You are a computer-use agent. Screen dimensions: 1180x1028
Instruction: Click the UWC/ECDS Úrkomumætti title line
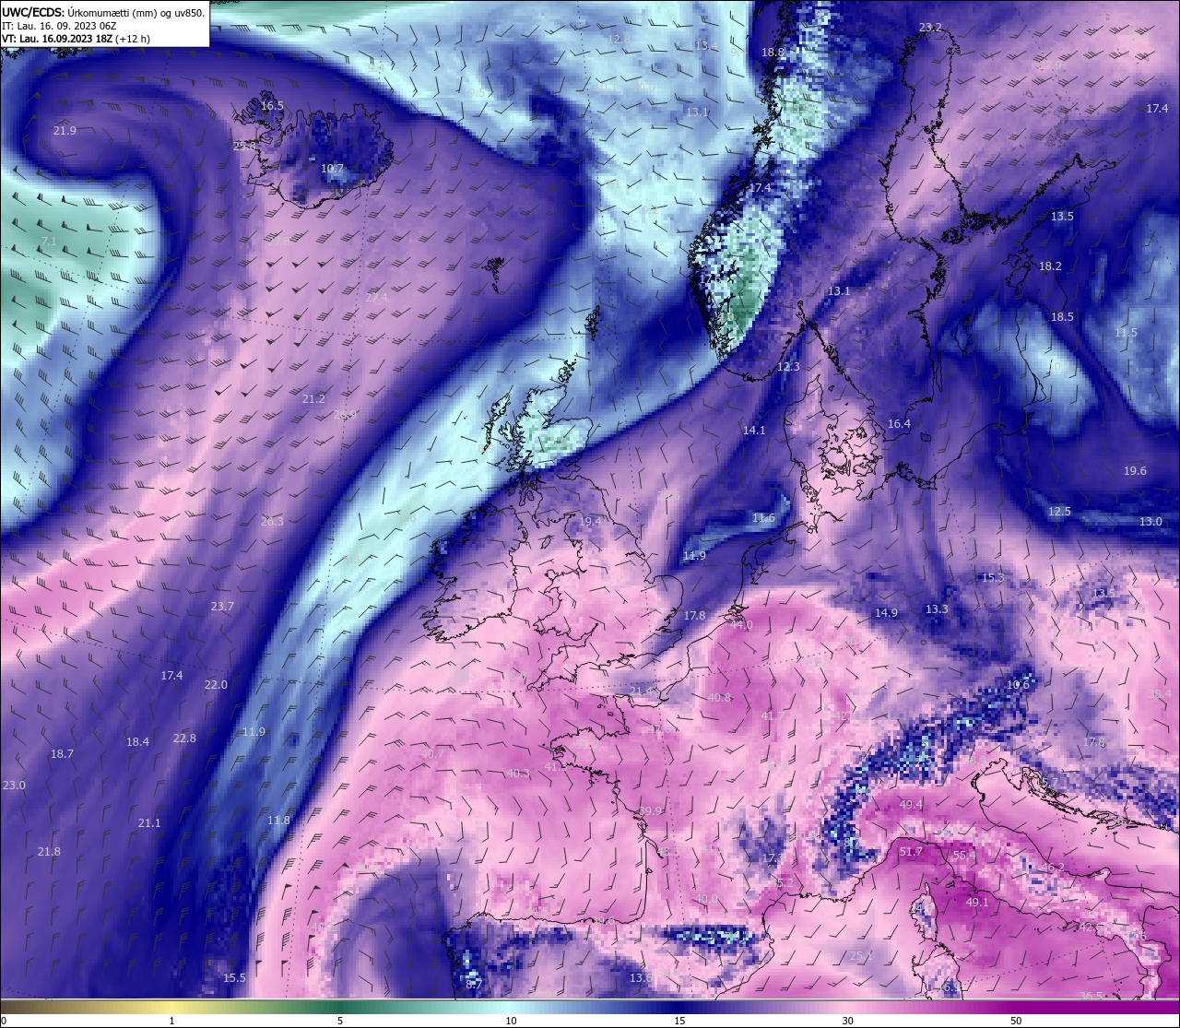(x=103, y=13)
